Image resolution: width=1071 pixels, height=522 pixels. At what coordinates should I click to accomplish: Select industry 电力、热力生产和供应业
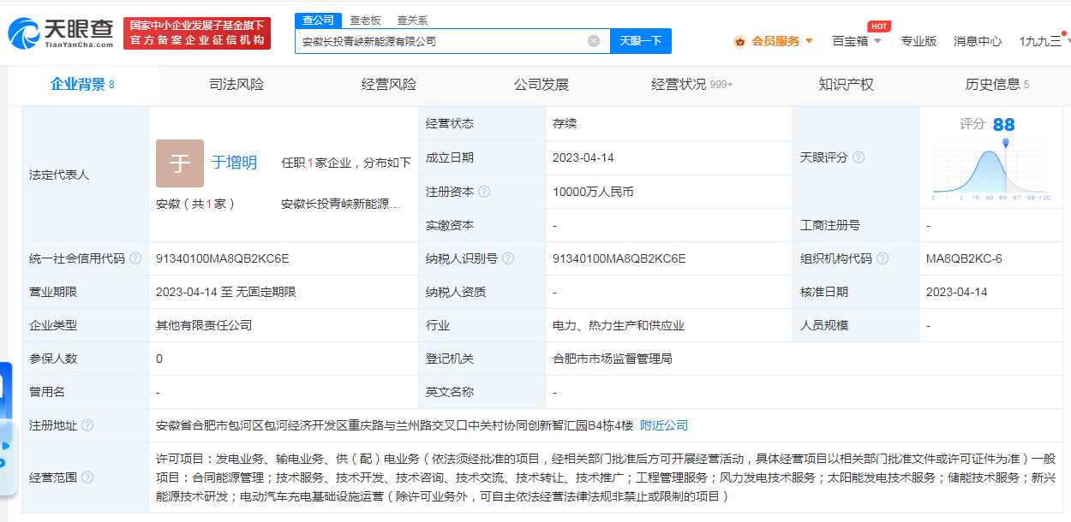point(619,325)
